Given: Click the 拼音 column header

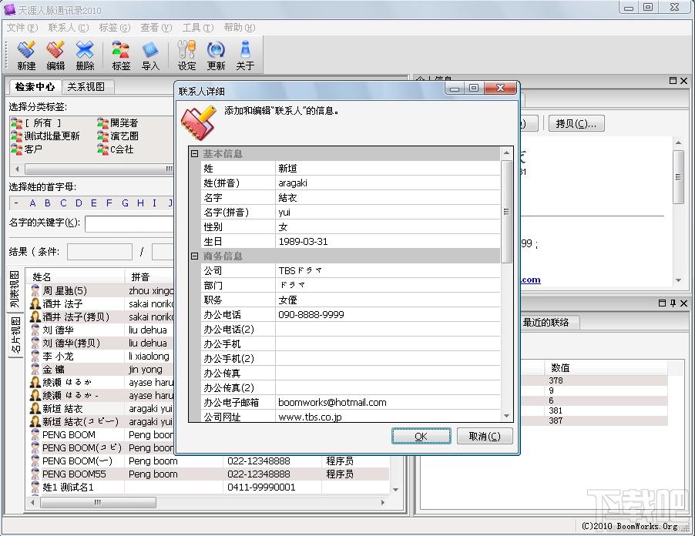Looking at the screenshot, I should pyautogui.click(x=149, y=277).
